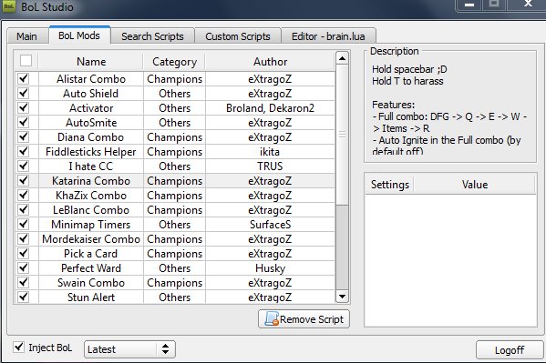Go to the Editor - brain.lua tab
Image resolution: width=546 pixels, height=363 pixels.
tap(328, 36)
